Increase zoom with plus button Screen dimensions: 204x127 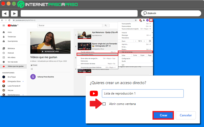coord(144,41)
